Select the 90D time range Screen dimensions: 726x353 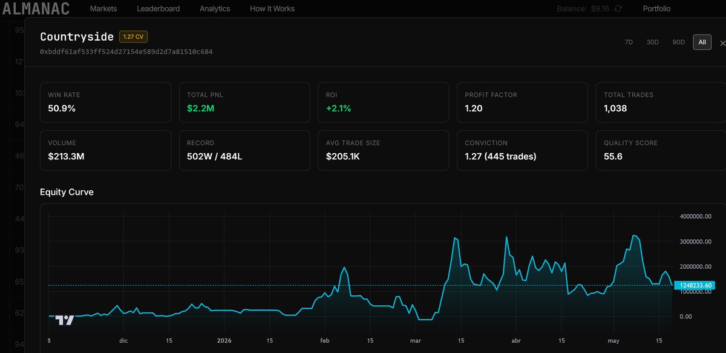point(678,42)
